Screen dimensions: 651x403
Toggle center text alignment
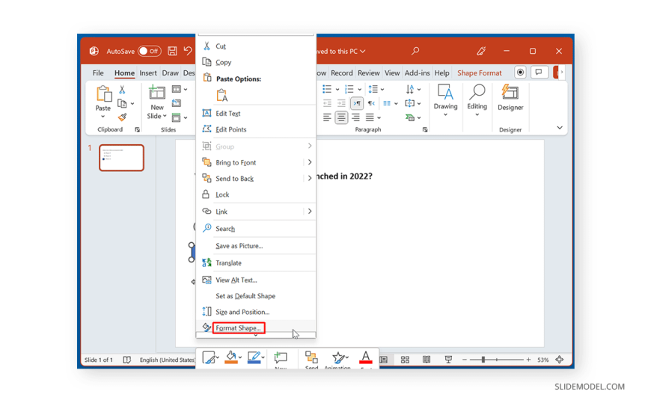coord(341,117)
